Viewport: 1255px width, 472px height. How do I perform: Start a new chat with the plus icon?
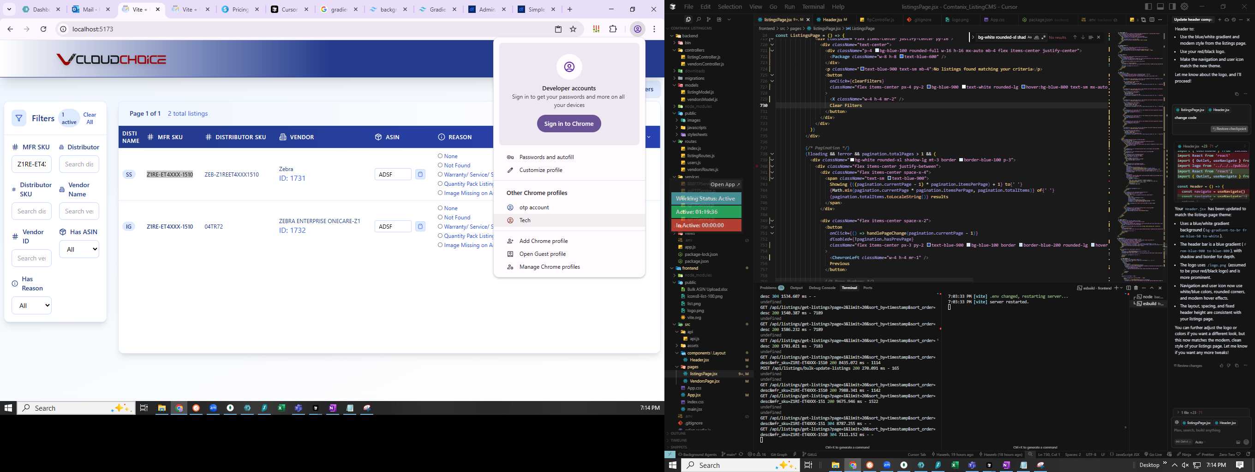point(1219,19)
